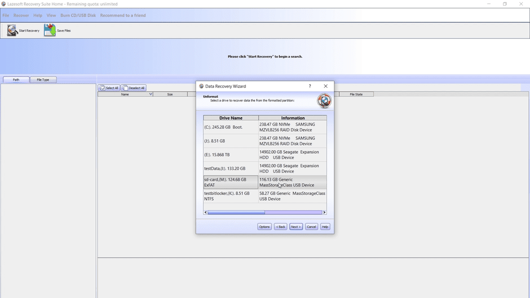Viewport: 530px width, 298px height.
Task: Open the Help menu
Action: [x=38, y=15]
